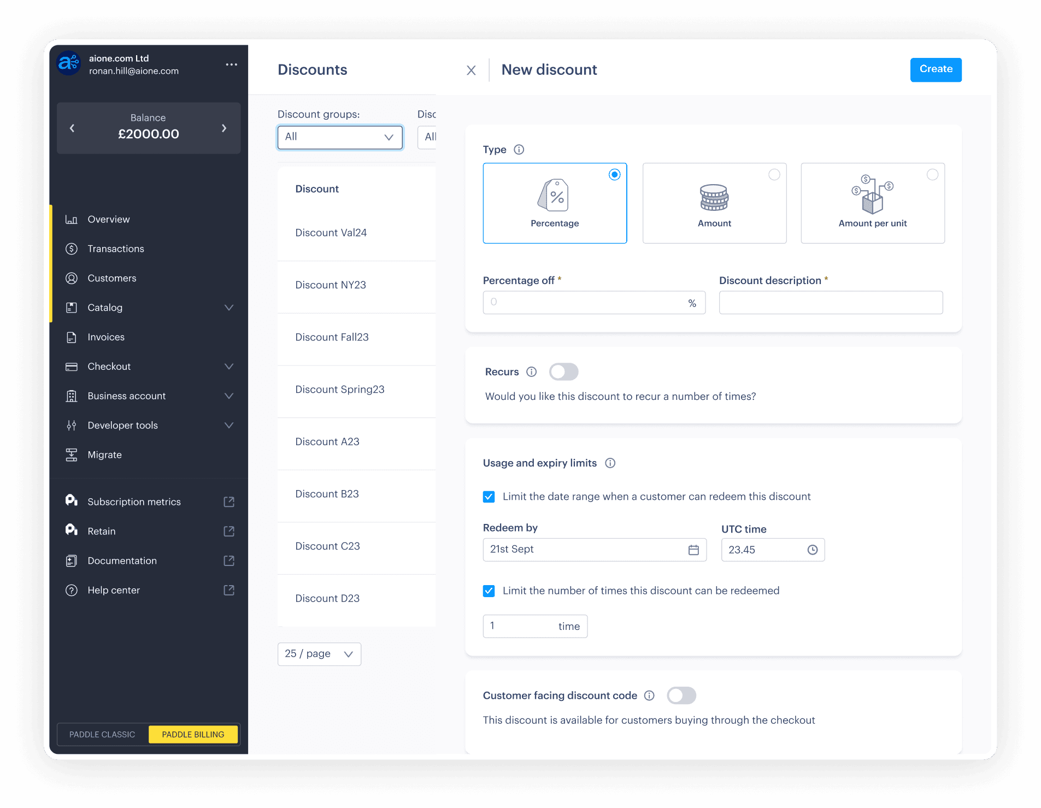1041x808 pixels.
Task: Close the New discount panel
Action: pos(471,70)
